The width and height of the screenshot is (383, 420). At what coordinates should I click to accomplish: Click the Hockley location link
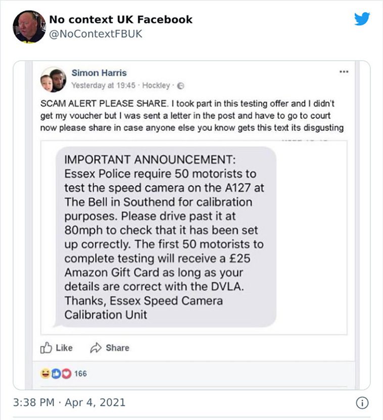156,85
